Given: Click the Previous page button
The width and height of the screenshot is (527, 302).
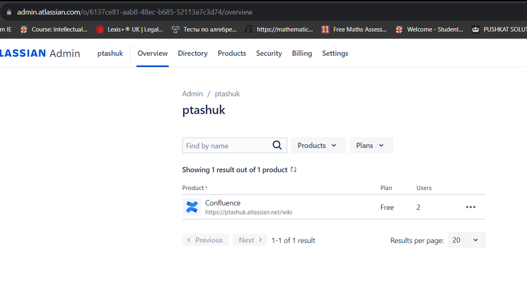Looking at the screenshot, I should pyautogui.click(x=205, y=240).
